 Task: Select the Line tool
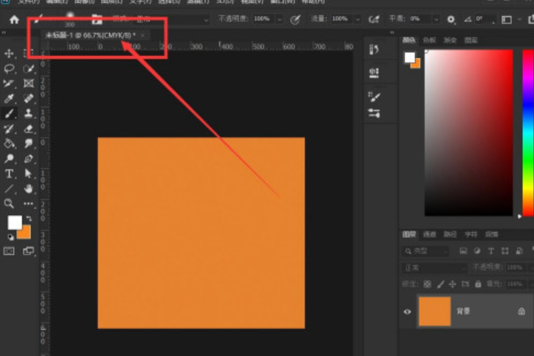pyautogui.click(x=9, y=189)
